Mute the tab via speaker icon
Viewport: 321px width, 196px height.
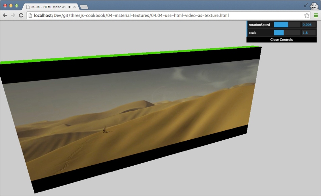click(70, 7)
